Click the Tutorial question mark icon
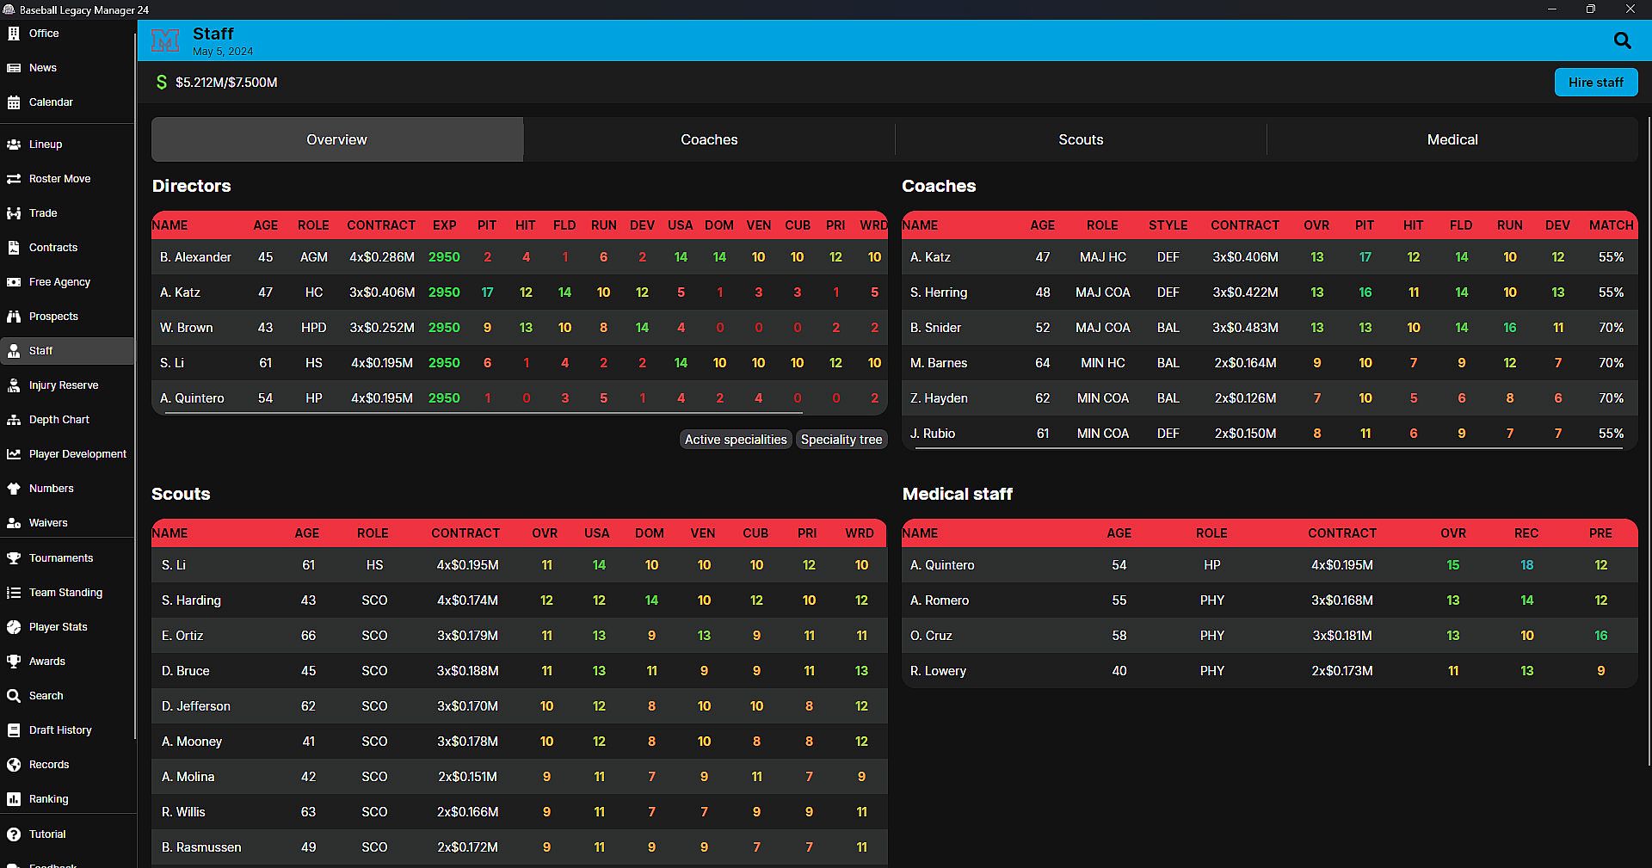 tap(14, 834)
